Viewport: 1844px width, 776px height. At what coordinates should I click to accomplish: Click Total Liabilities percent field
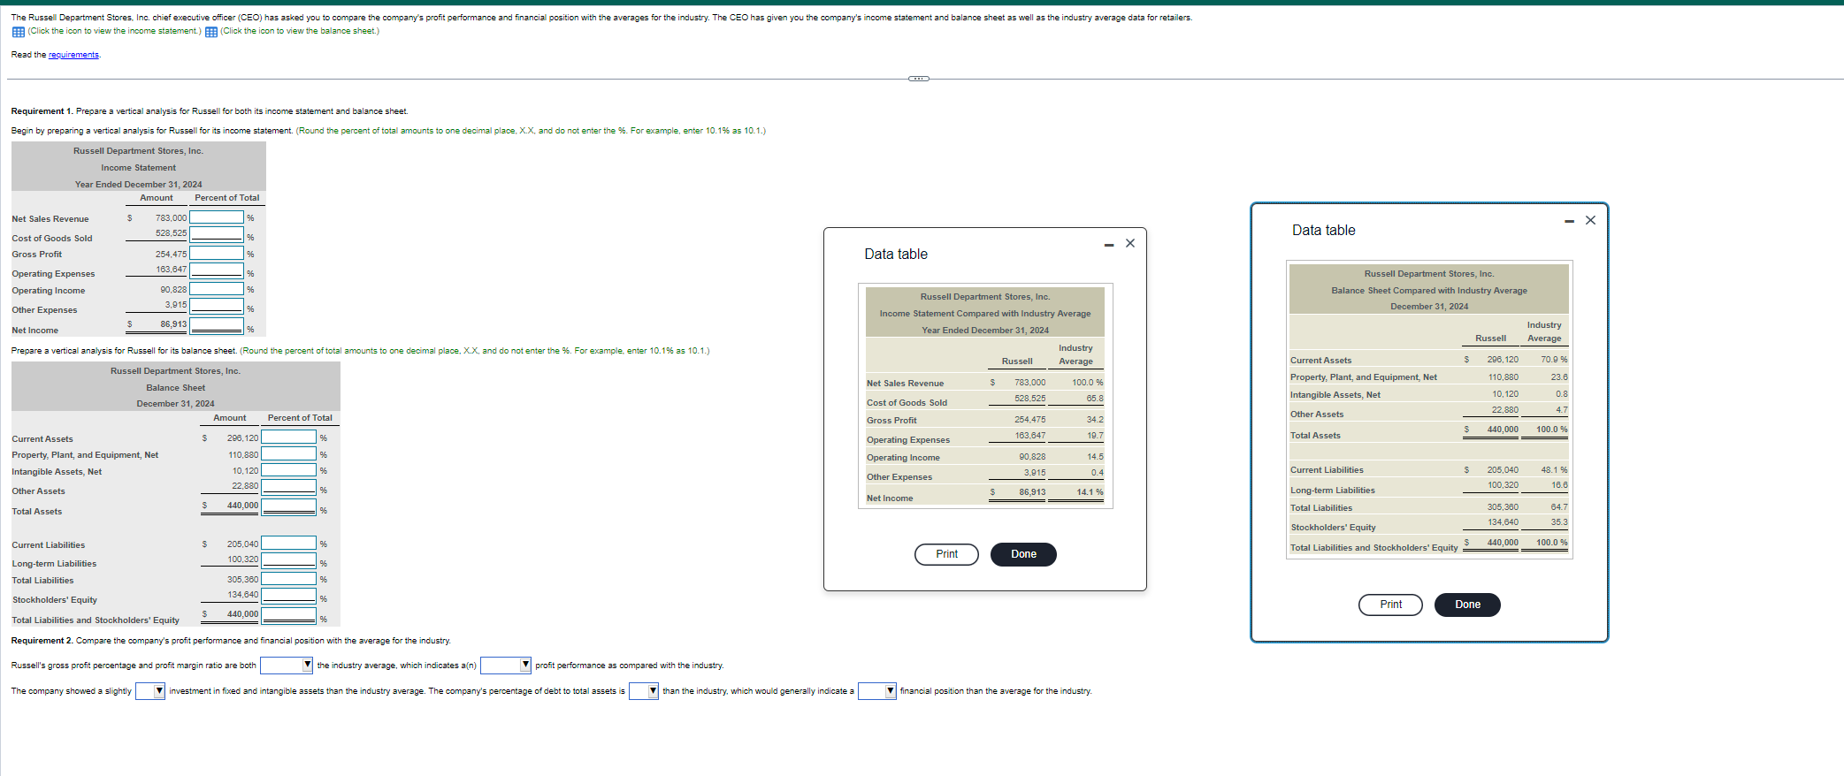pos(288,579)
